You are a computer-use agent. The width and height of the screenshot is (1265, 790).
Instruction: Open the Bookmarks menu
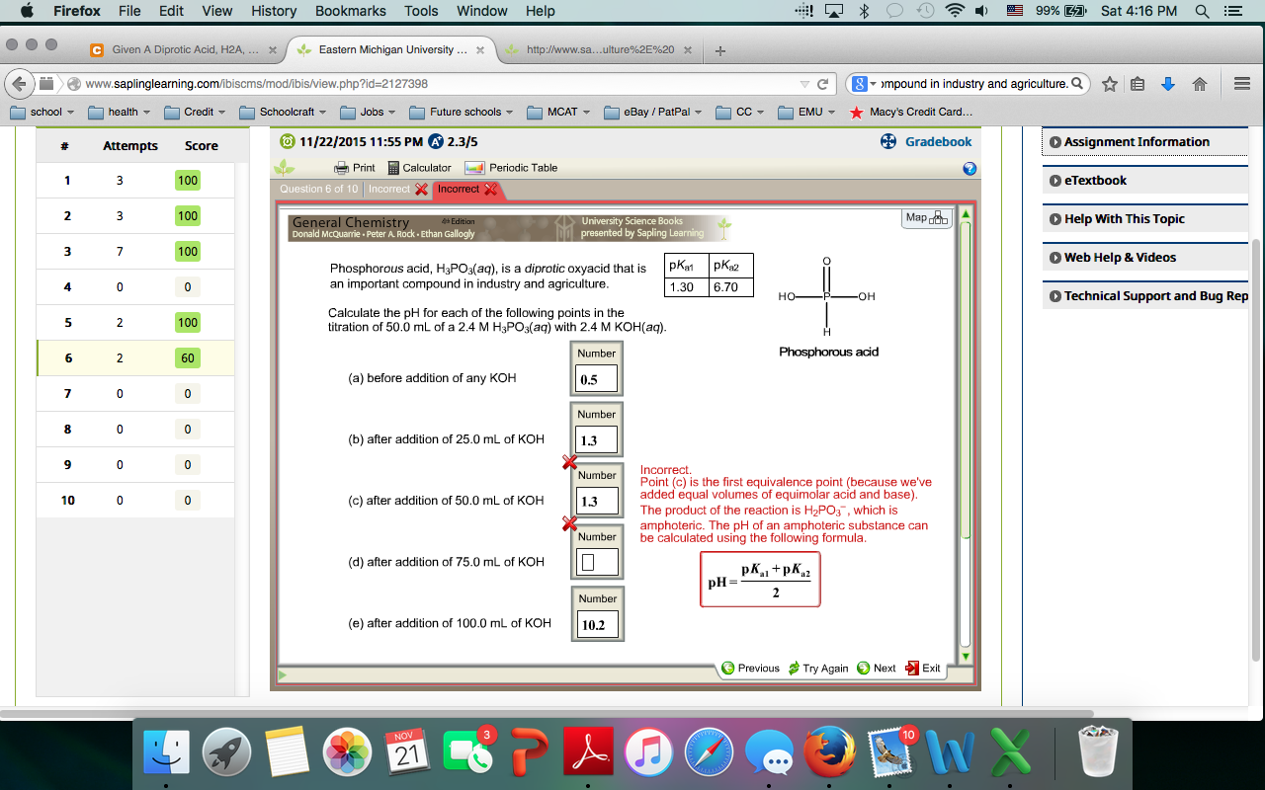tap(351, 11)
